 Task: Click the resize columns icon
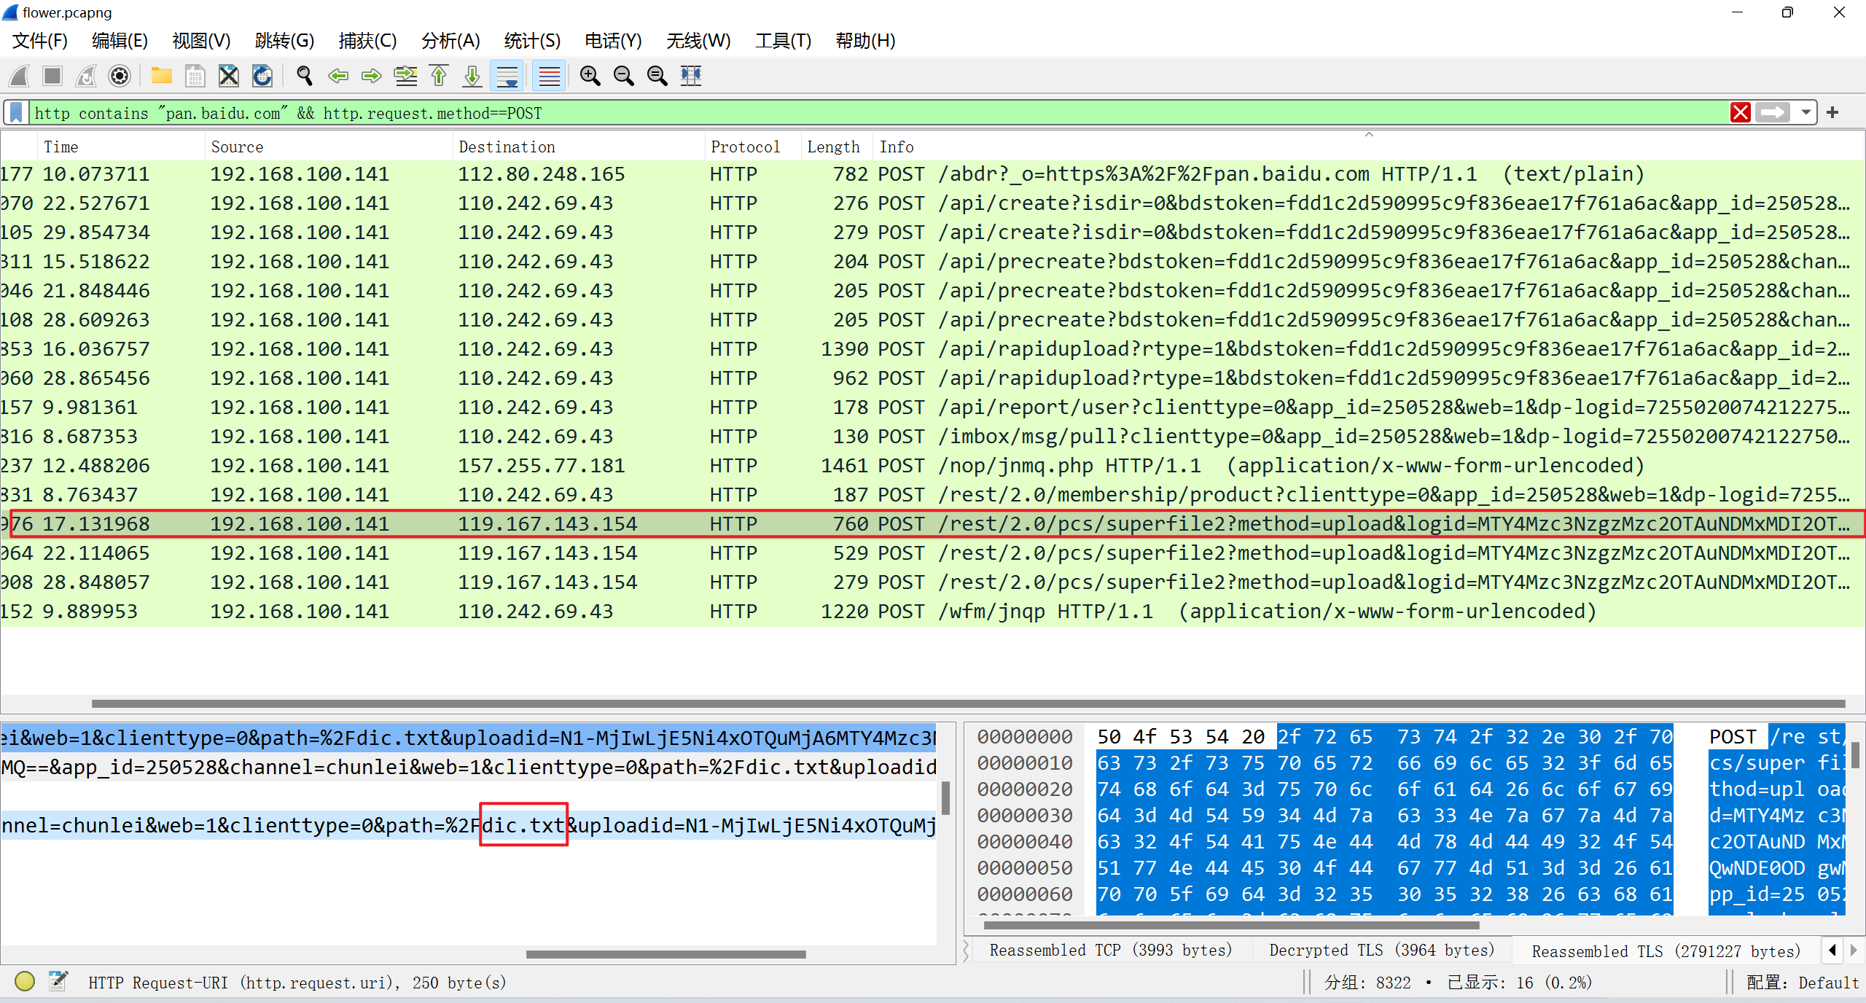[x=690, y=76]
